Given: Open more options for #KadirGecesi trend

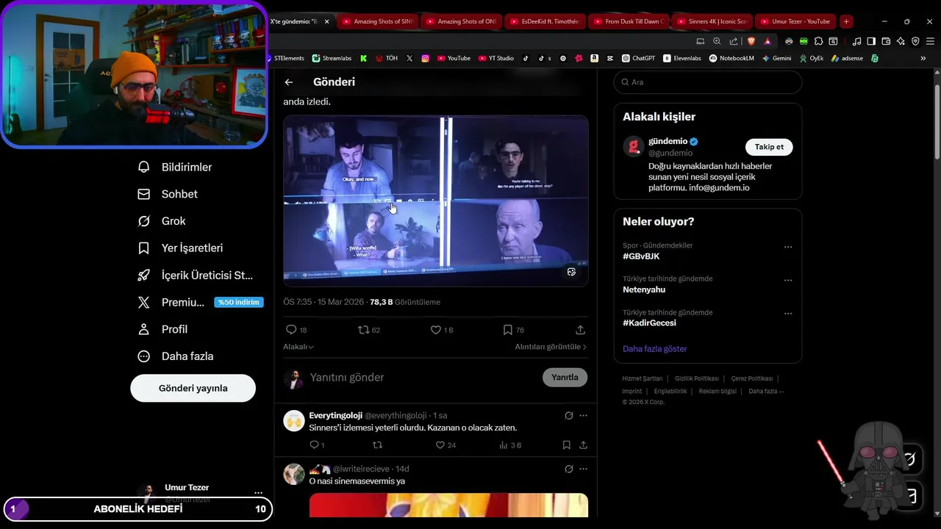Looking at the screenshot, I should (x=788, y=314).
